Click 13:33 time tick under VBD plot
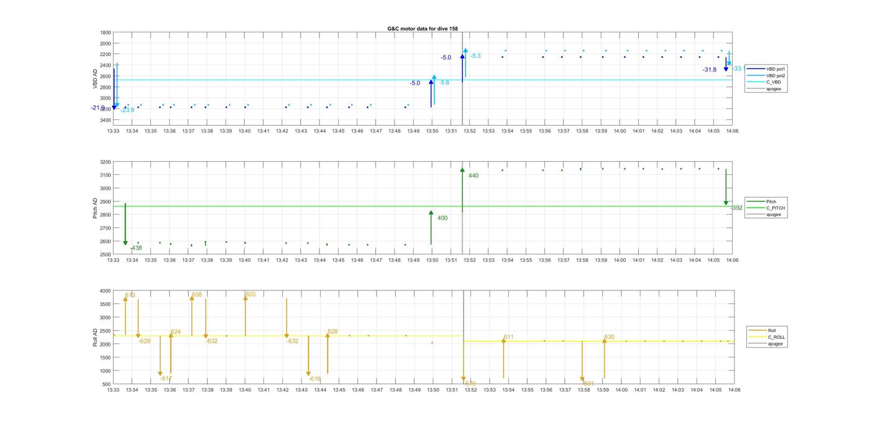The height and width of the screenshot is (431, 870). point(113,131)
